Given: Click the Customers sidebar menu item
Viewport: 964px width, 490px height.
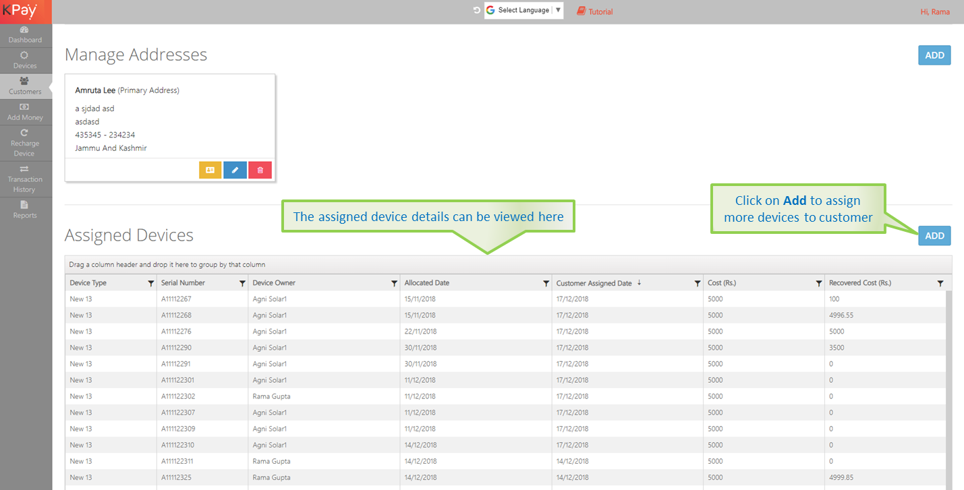Looking at the screenshot, I should tap(25, 86).
